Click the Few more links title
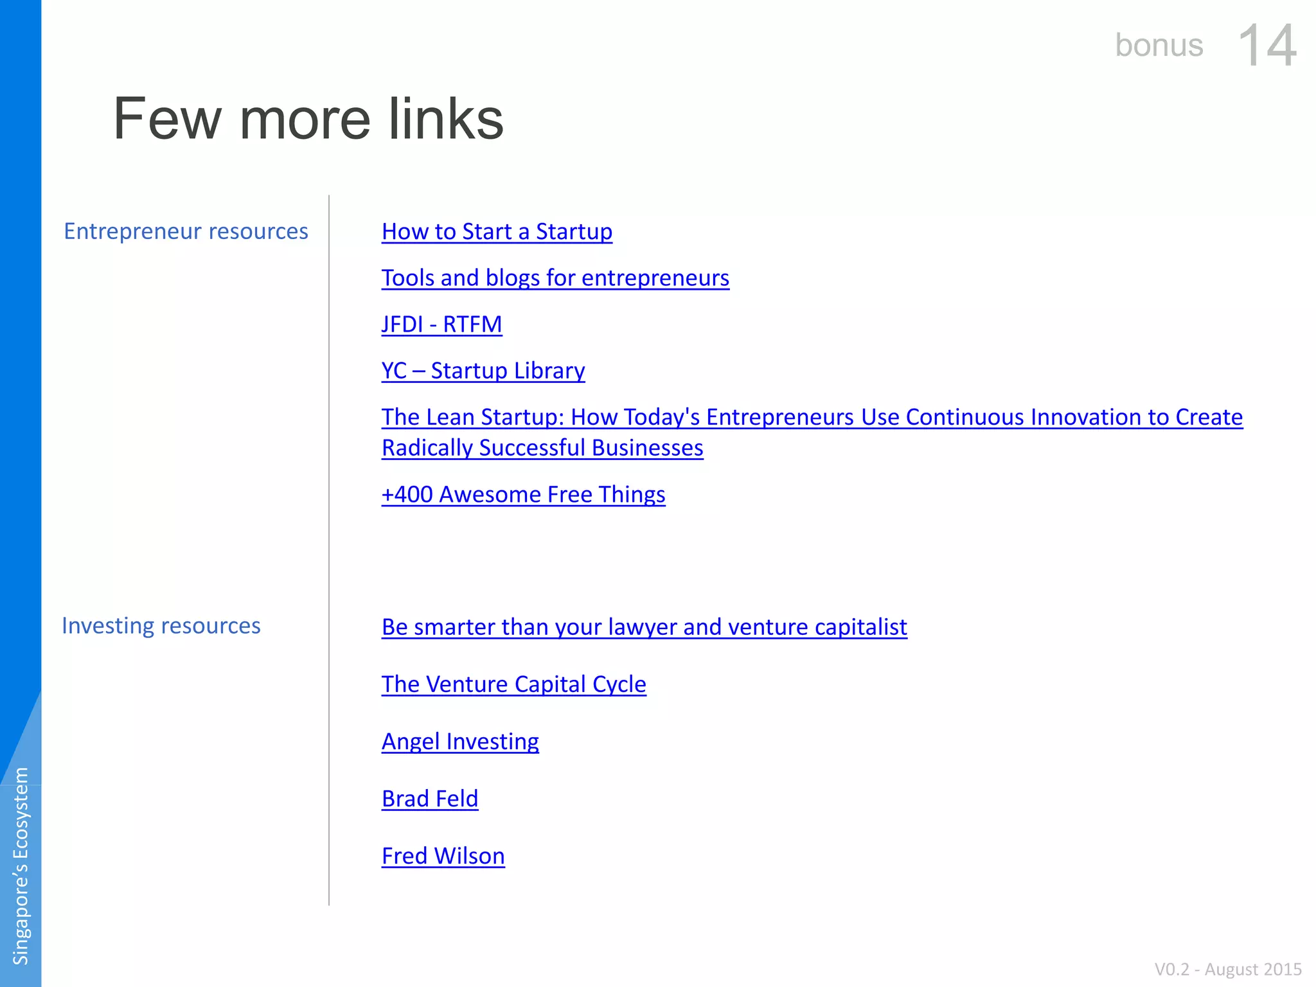This screenshot has height=987, width=1316. pyautogui.click(x=308, y=118)
